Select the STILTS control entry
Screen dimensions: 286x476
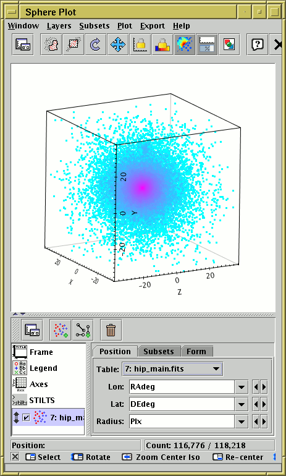point(49,401)
